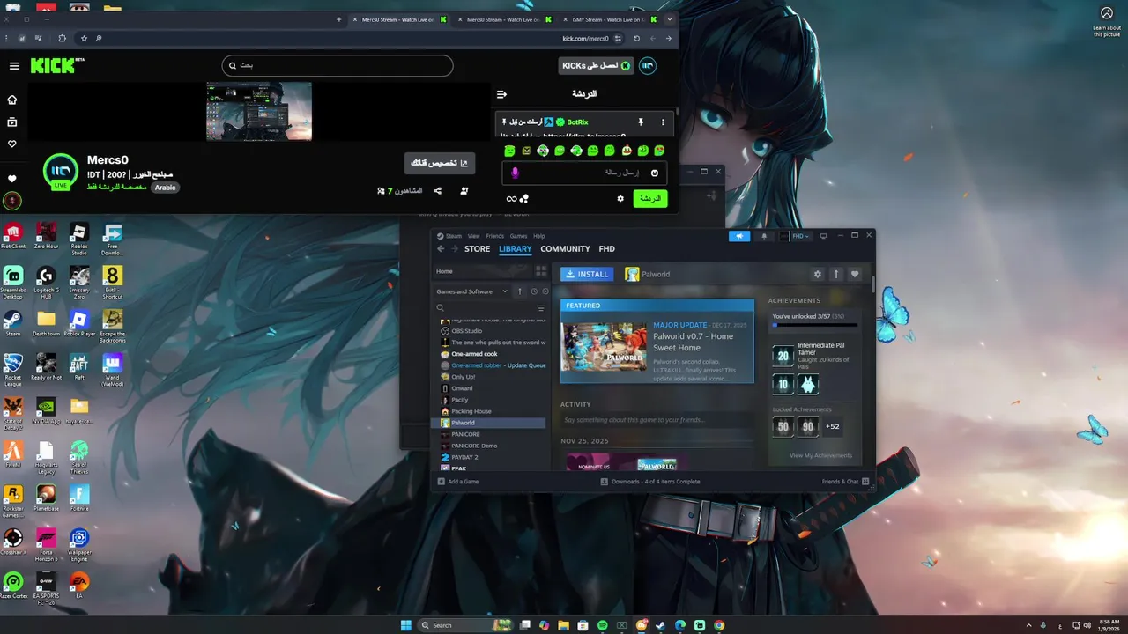Open View My Achievements link
Image resolution: width=1128 pixels, height=634 pixels.
pos(820,455)
